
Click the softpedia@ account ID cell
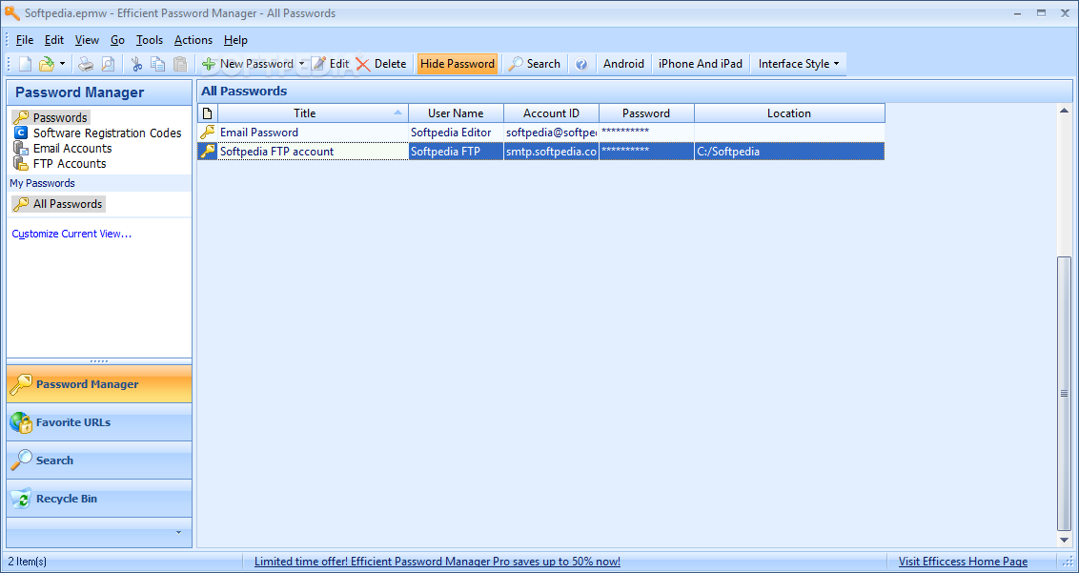[x=551, y=133]
